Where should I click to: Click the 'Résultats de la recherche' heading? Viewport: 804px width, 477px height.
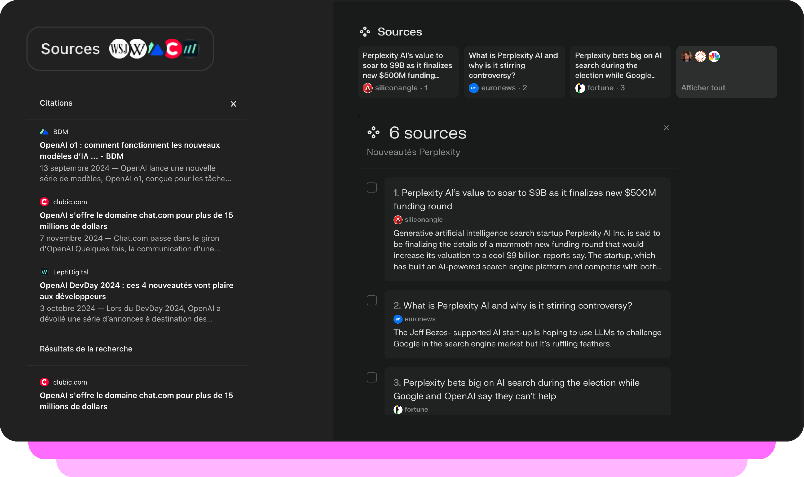86,349
